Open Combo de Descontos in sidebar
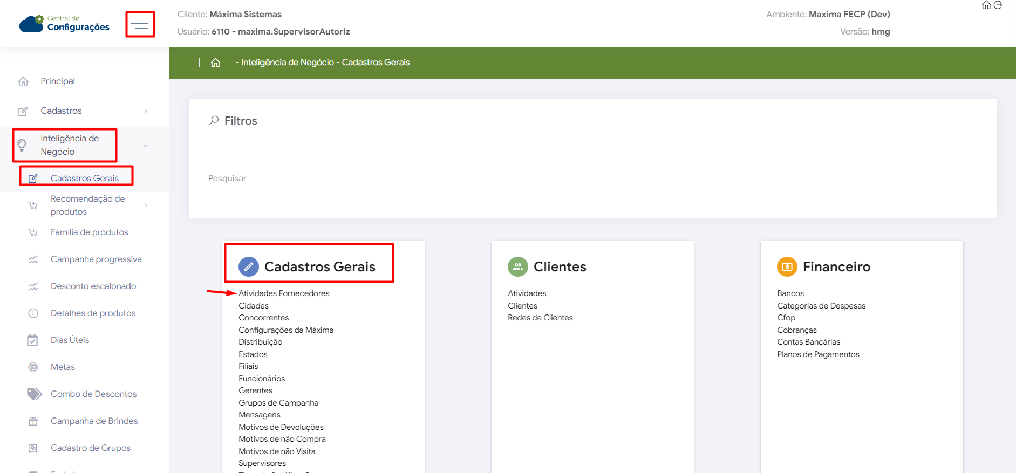This screenshot has height=473, width=1016. 93,394
